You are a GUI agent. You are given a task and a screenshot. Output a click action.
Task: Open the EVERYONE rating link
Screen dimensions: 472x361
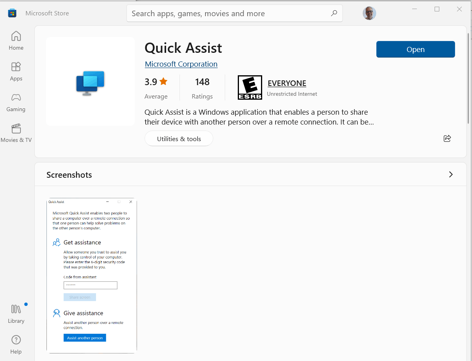tap(287, 83)
